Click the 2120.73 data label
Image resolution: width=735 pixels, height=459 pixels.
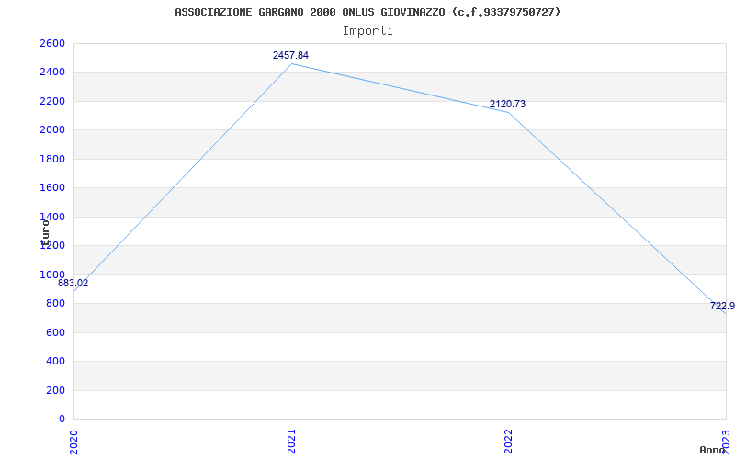pyautogui.click(x=508, y=104)
